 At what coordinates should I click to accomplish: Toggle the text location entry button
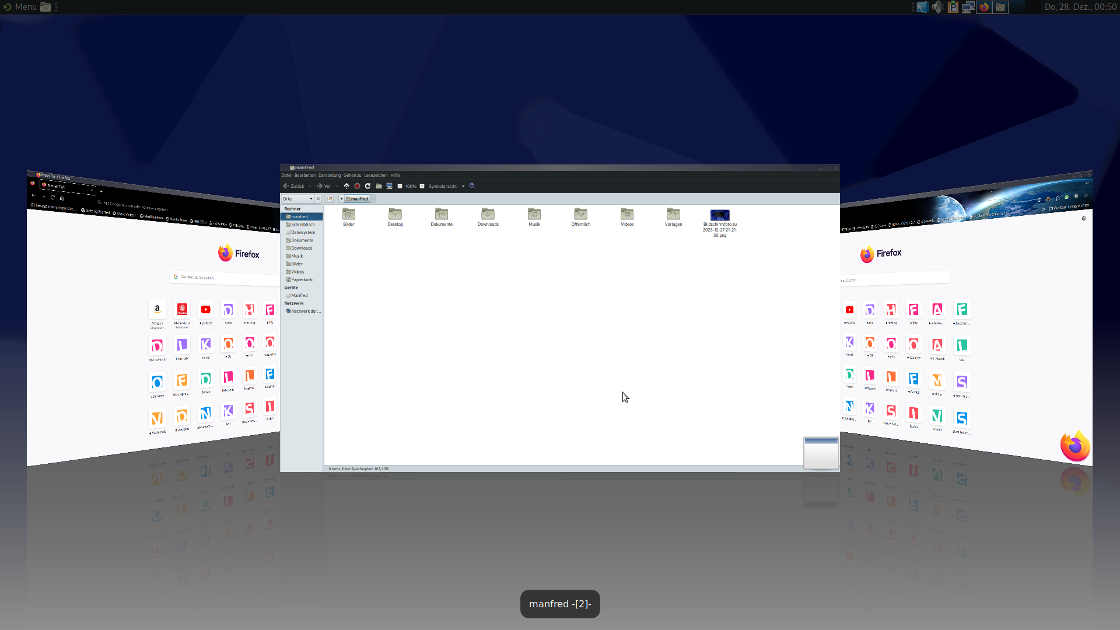coord(330,199)
